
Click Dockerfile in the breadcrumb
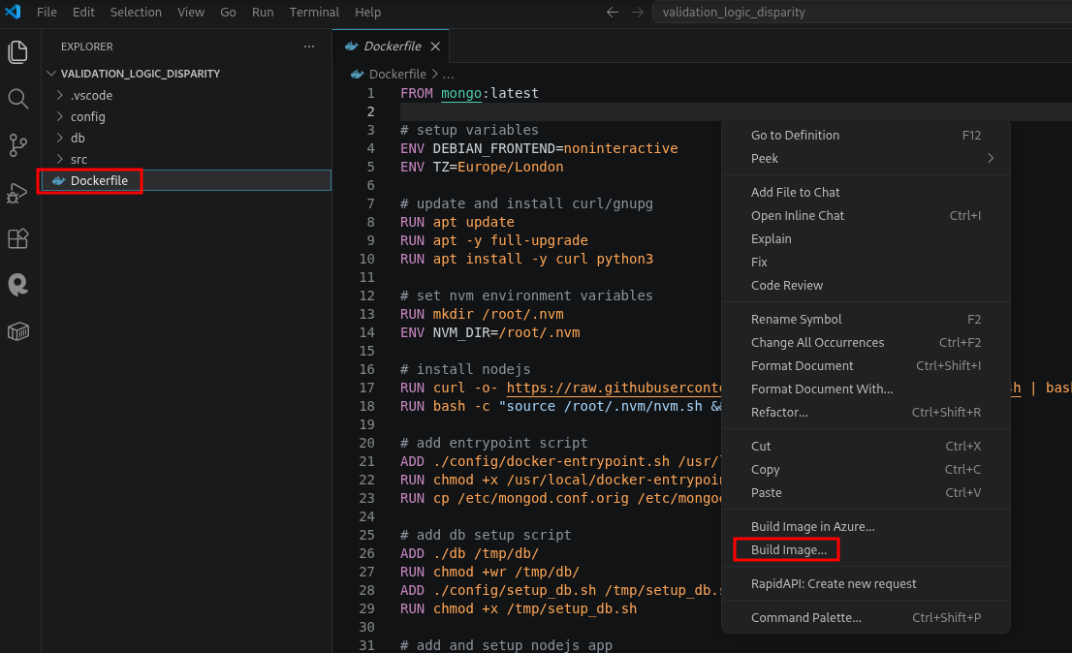(397, 74)
